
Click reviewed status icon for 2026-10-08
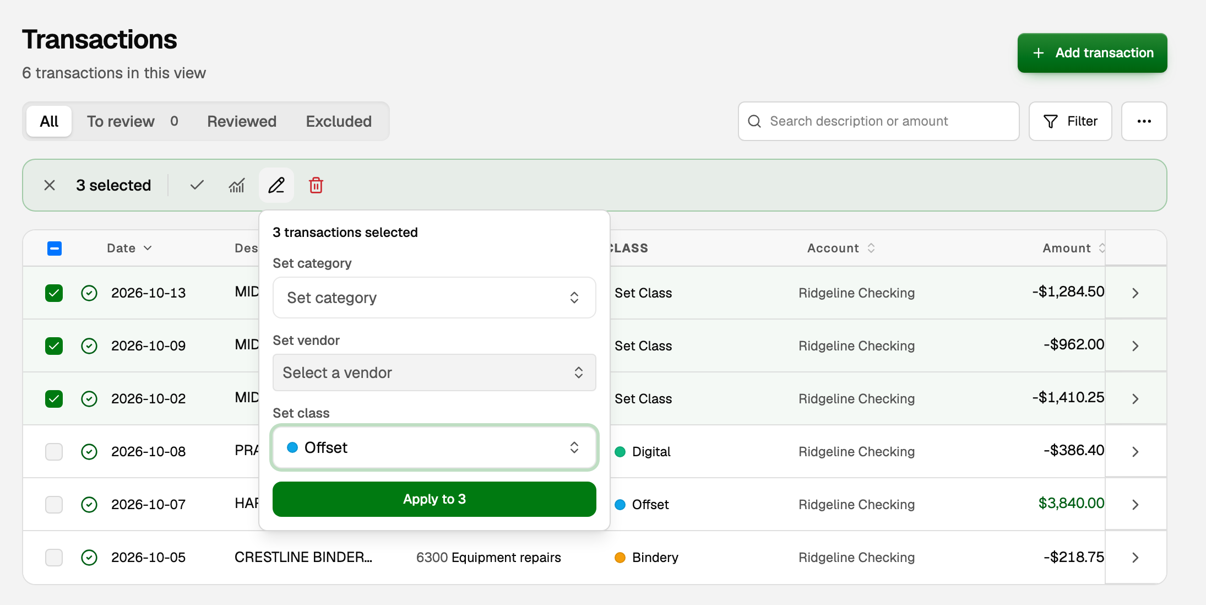(x=89, y=452)
